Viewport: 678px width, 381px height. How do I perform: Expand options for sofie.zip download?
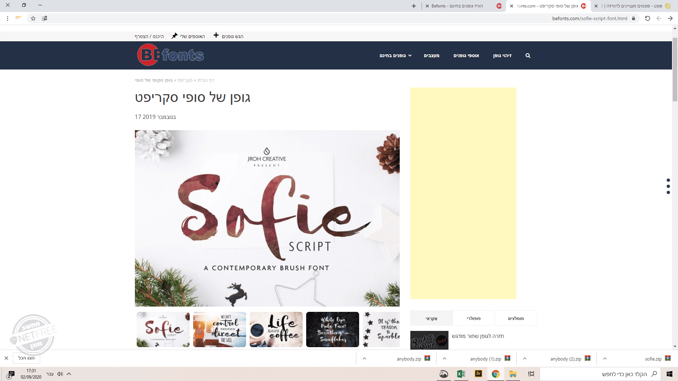pos(605,358)
